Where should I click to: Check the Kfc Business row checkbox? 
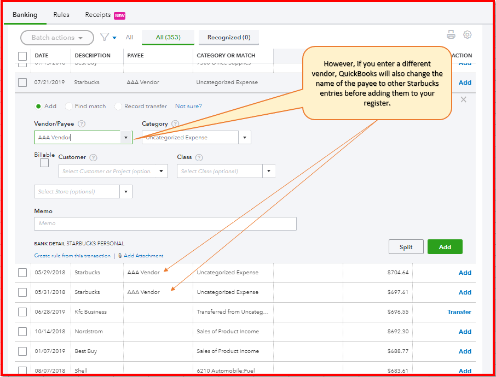(x=22, y=312)
